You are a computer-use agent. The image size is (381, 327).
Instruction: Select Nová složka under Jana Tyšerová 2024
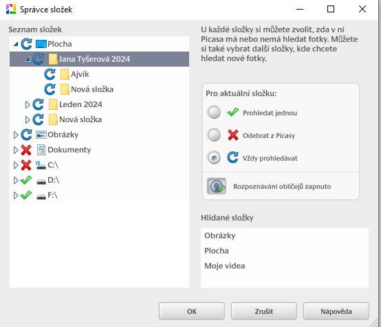[x=92, y=89]
